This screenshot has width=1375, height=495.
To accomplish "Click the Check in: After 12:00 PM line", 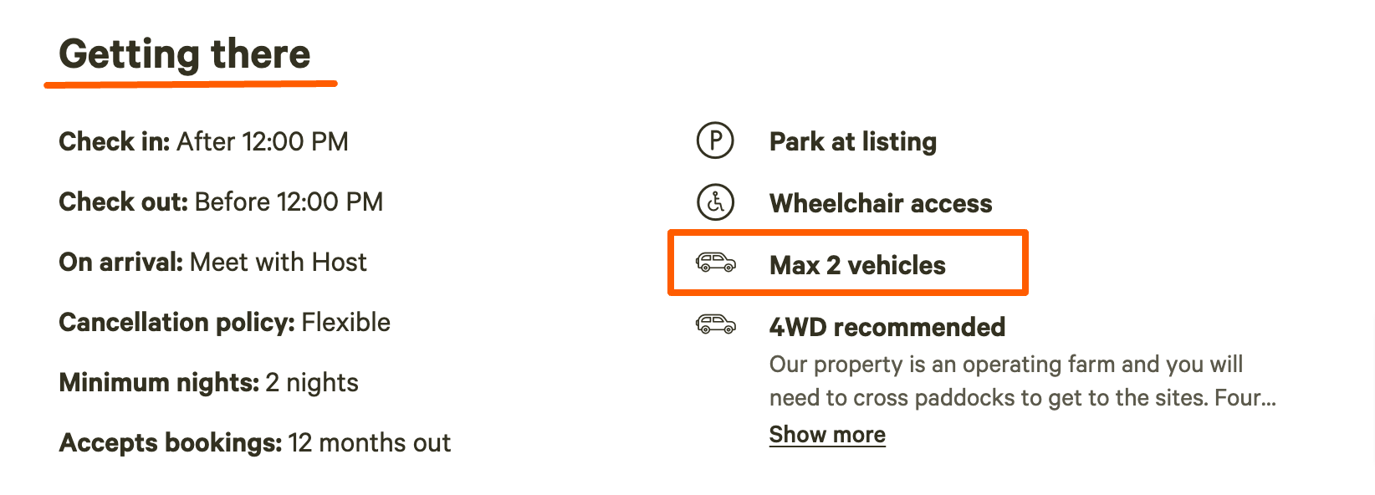I will [x=203, y=141].
